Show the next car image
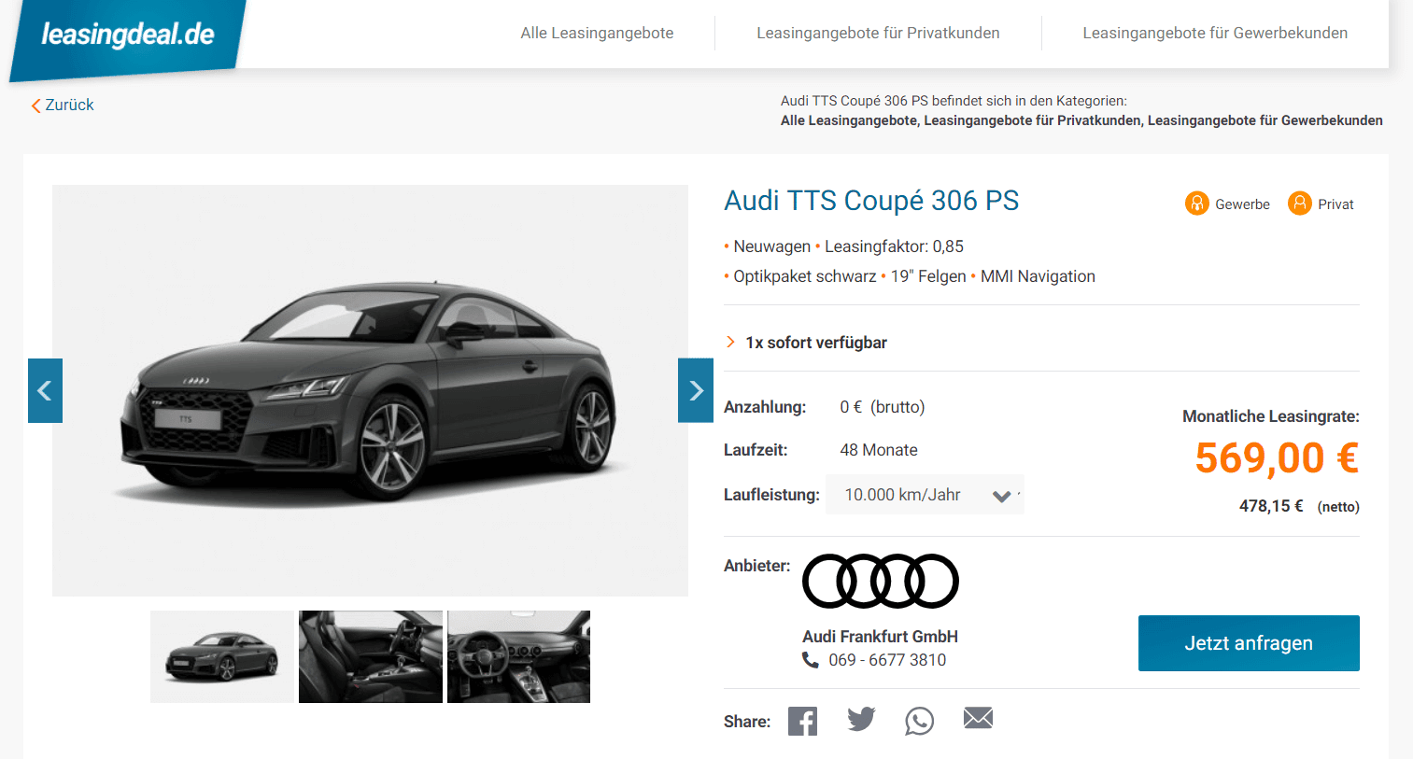 (x=696, y=390)
